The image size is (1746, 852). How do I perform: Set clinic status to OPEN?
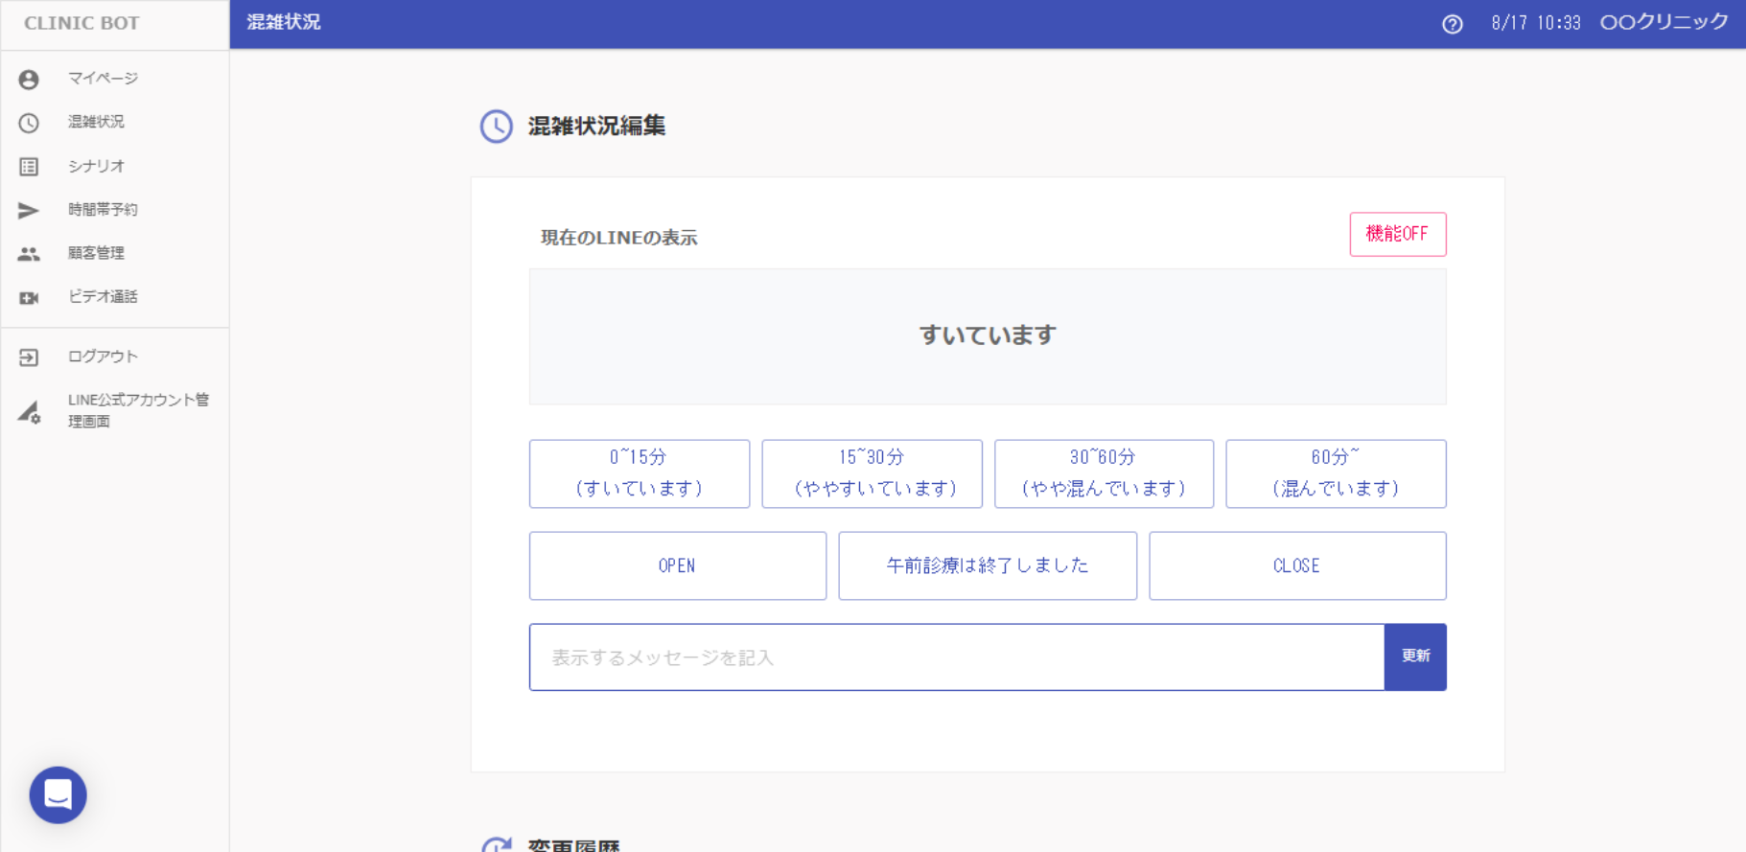(x=677, y=565)
